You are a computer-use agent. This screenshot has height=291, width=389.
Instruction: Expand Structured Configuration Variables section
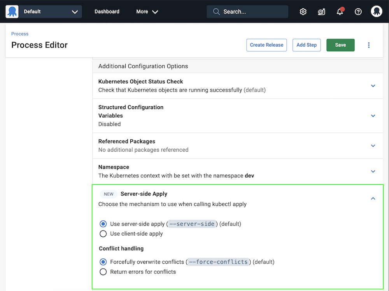coord(373,116)
